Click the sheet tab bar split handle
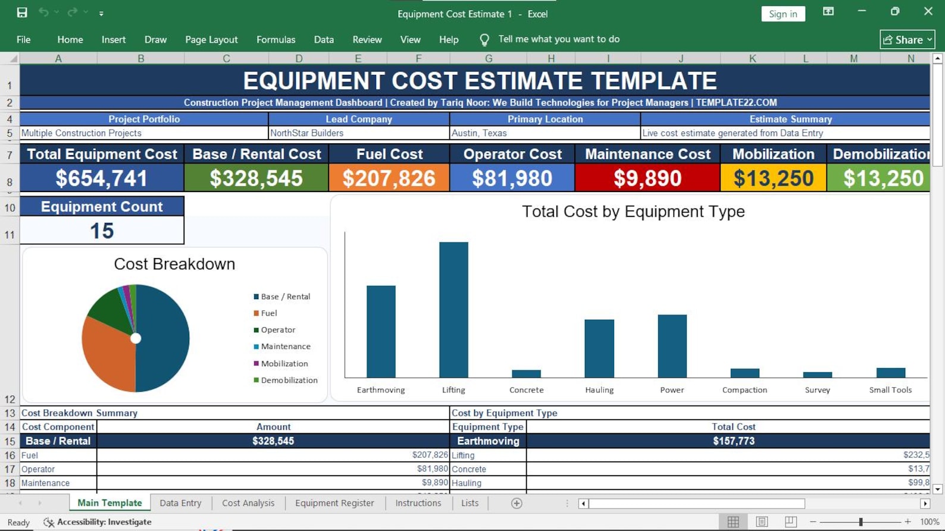The height and width of the screenshot is (531, 945). [x=567, y=504]
